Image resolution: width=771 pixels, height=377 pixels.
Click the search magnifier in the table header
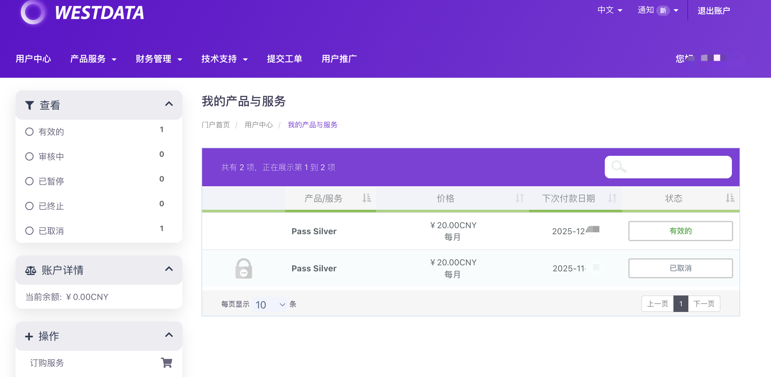(x=618, y=166)
